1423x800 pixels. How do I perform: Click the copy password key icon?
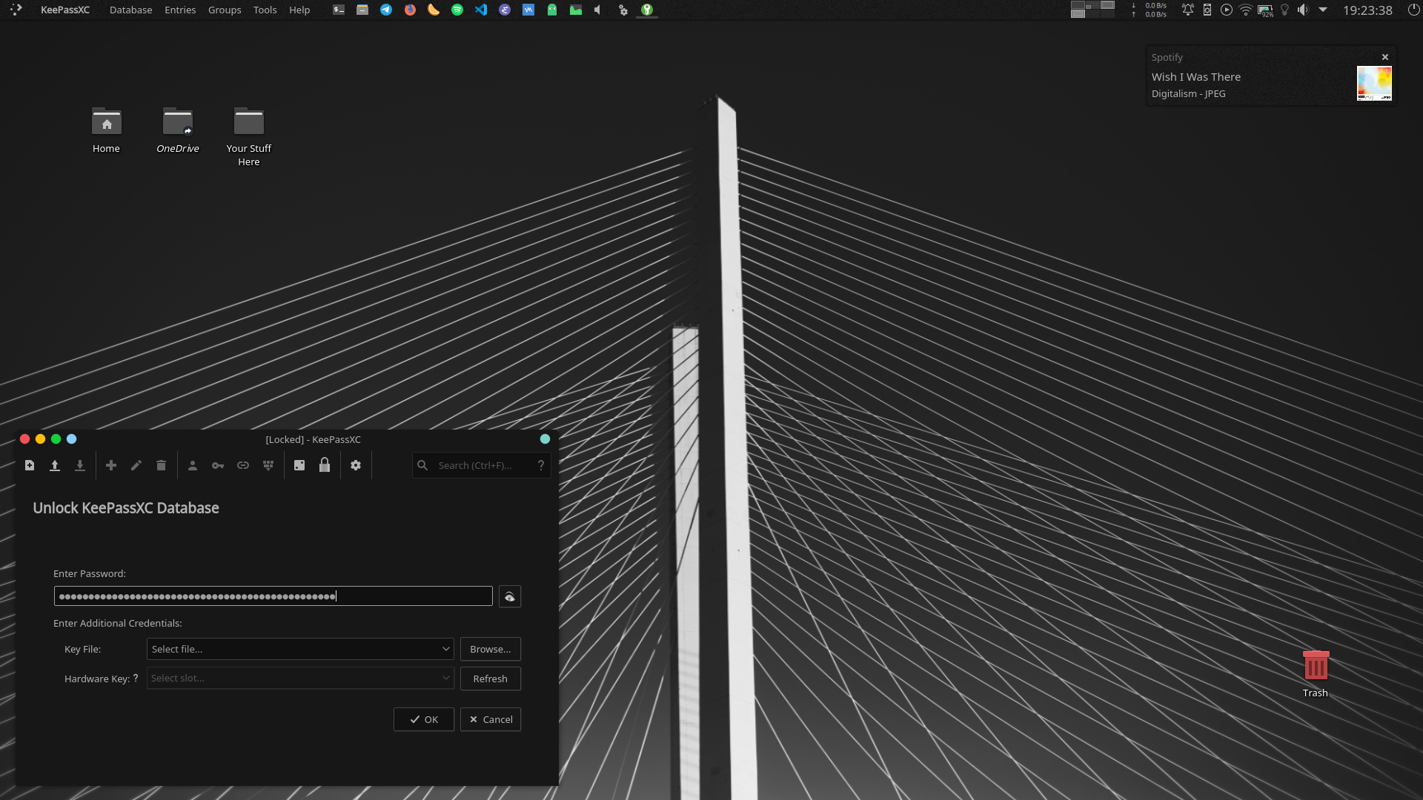click(218, 465)
